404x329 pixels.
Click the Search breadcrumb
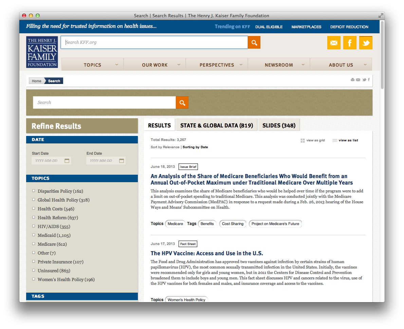(x=54, y=81)
